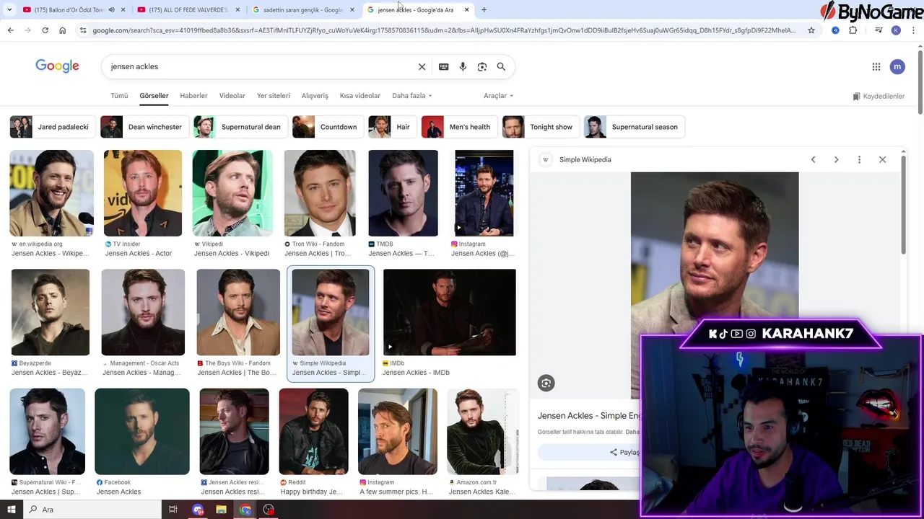
Task: Bookmark this page with the star icon
Action: point(811,30)
